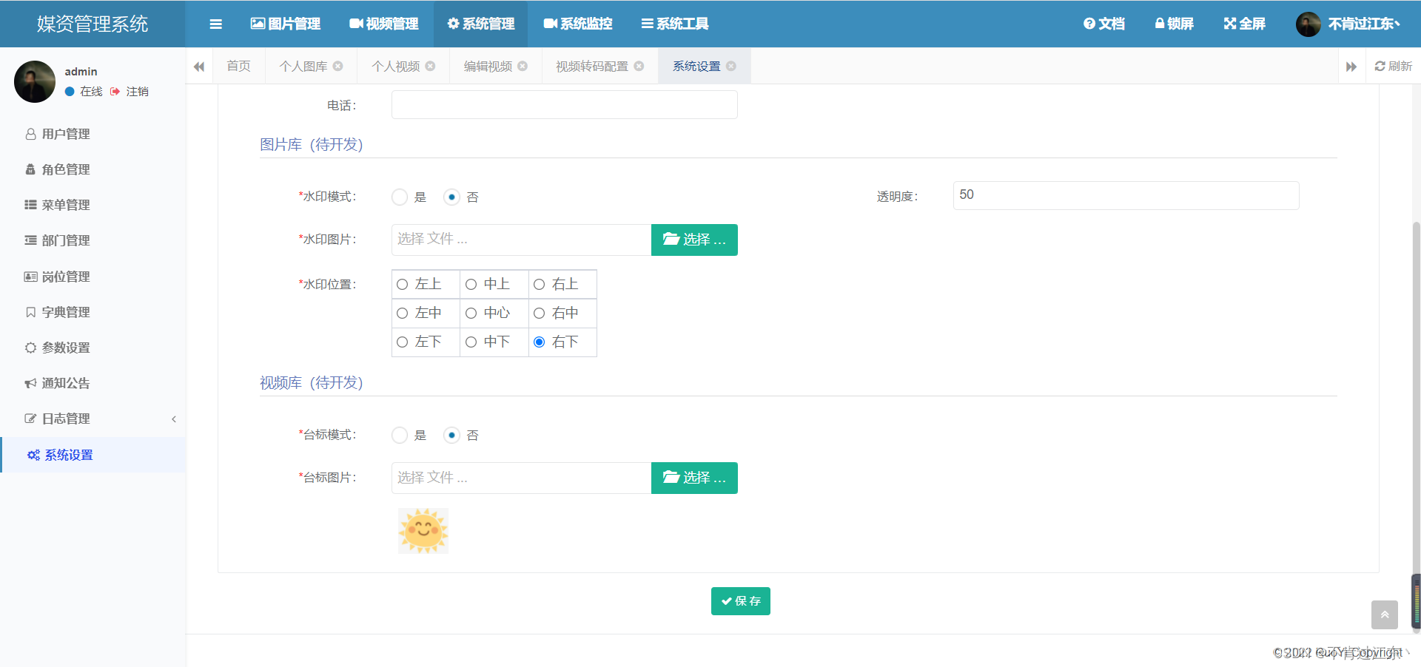1421x667 pixels.
Task: Close the 个人视频 tab
Action: click(431, 66)
